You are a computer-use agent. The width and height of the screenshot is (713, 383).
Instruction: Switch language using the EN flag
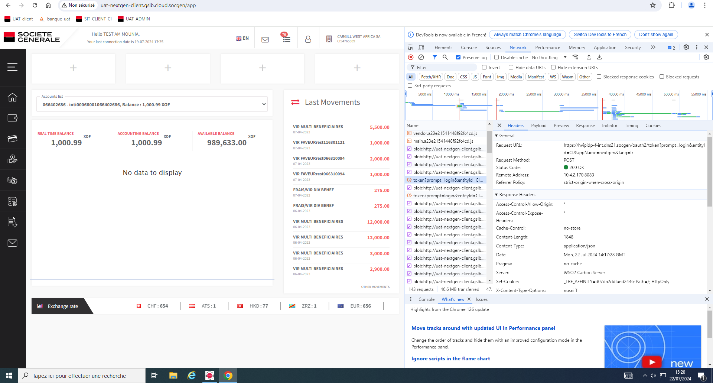[x=242, y=38]
